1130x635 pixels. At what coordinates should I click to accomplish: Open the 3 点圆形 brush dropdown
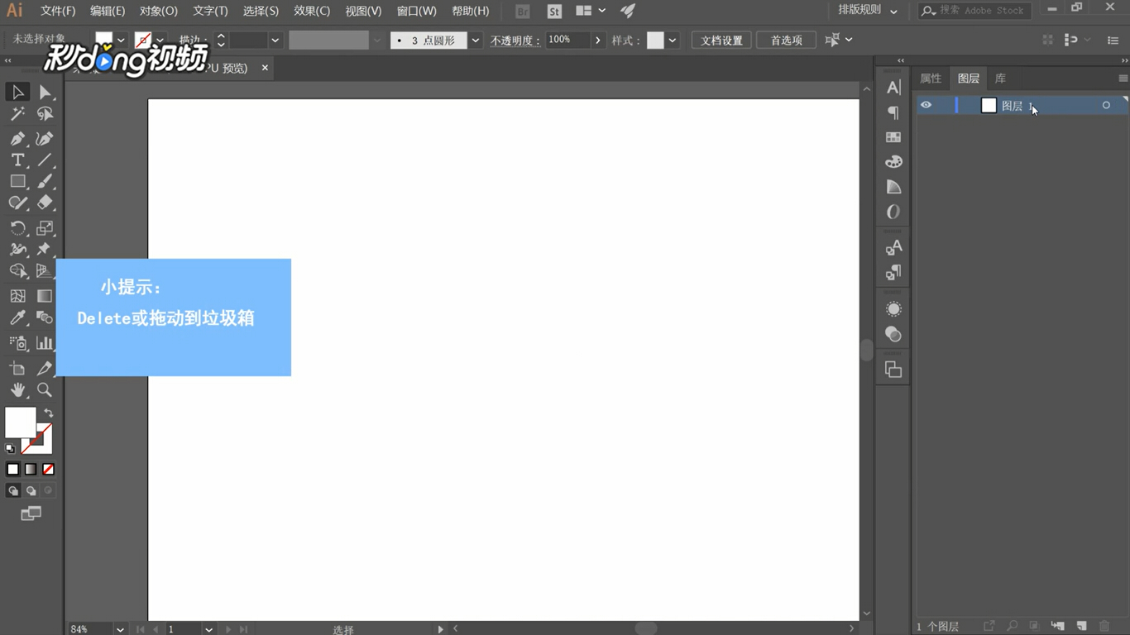[x=476, y=40]
